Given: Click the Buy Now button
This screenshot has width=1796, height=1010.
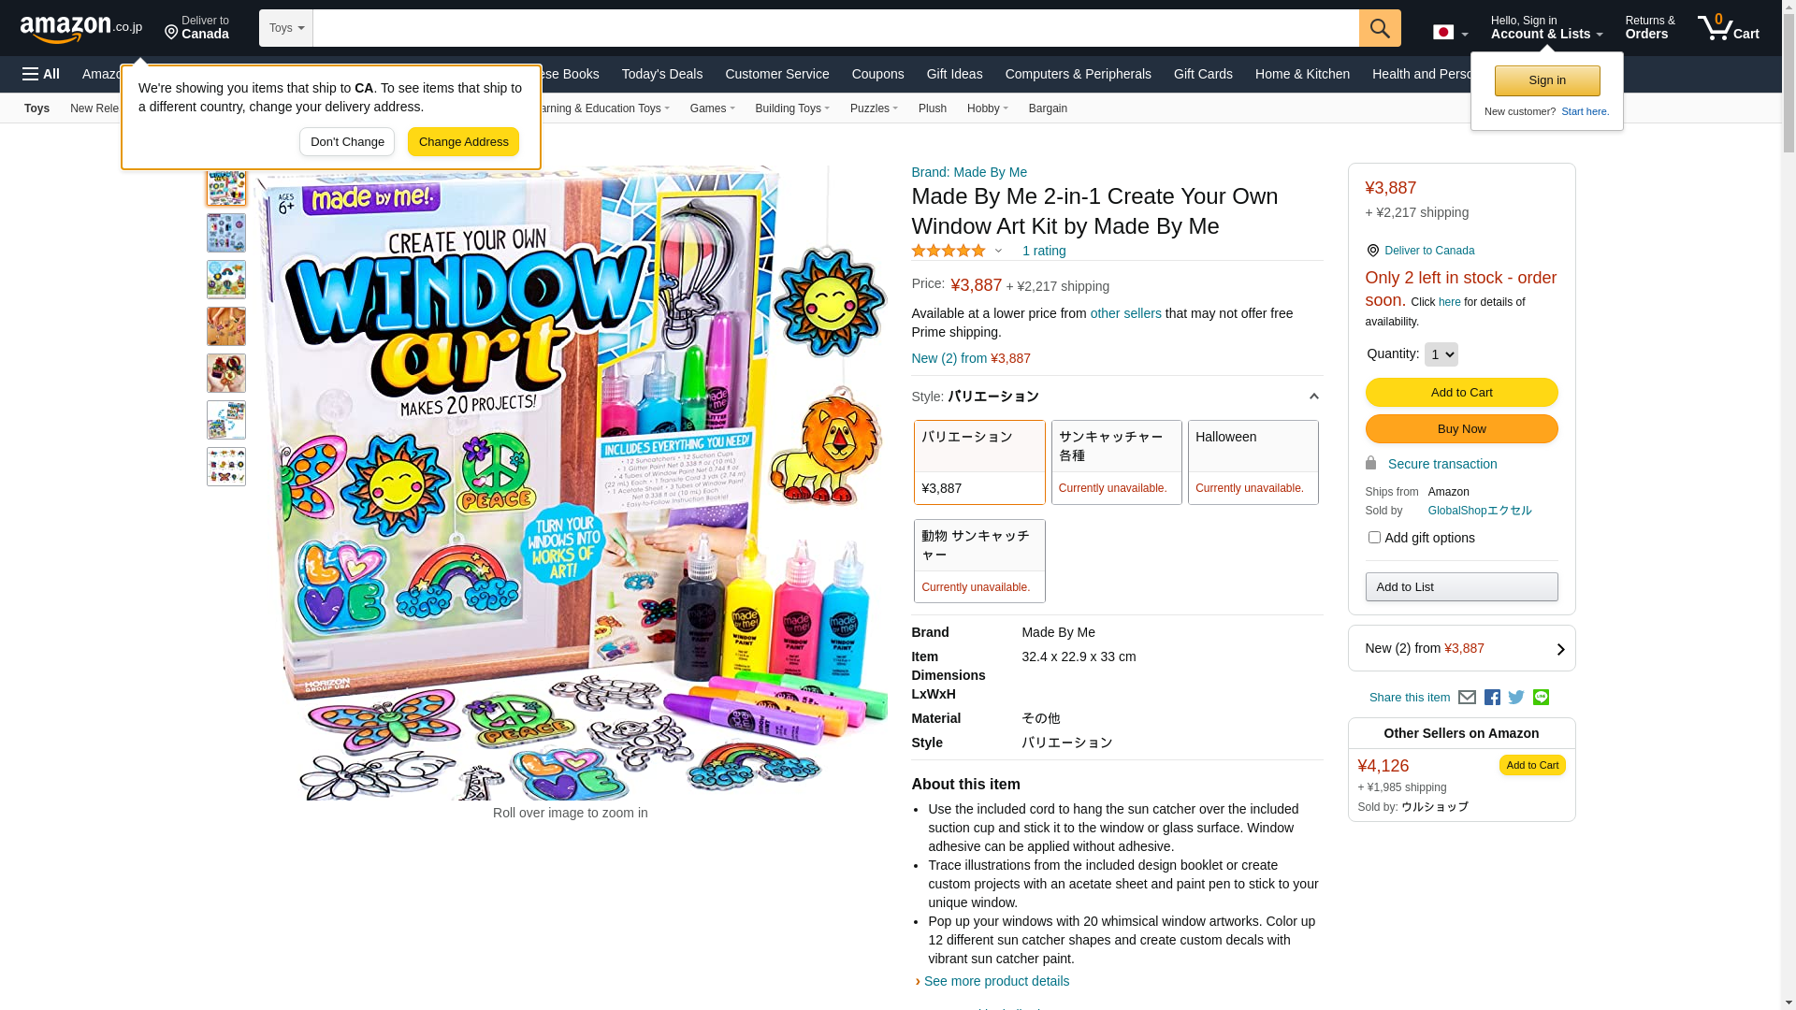Looking at the screenshot, I should point(1461,429).
